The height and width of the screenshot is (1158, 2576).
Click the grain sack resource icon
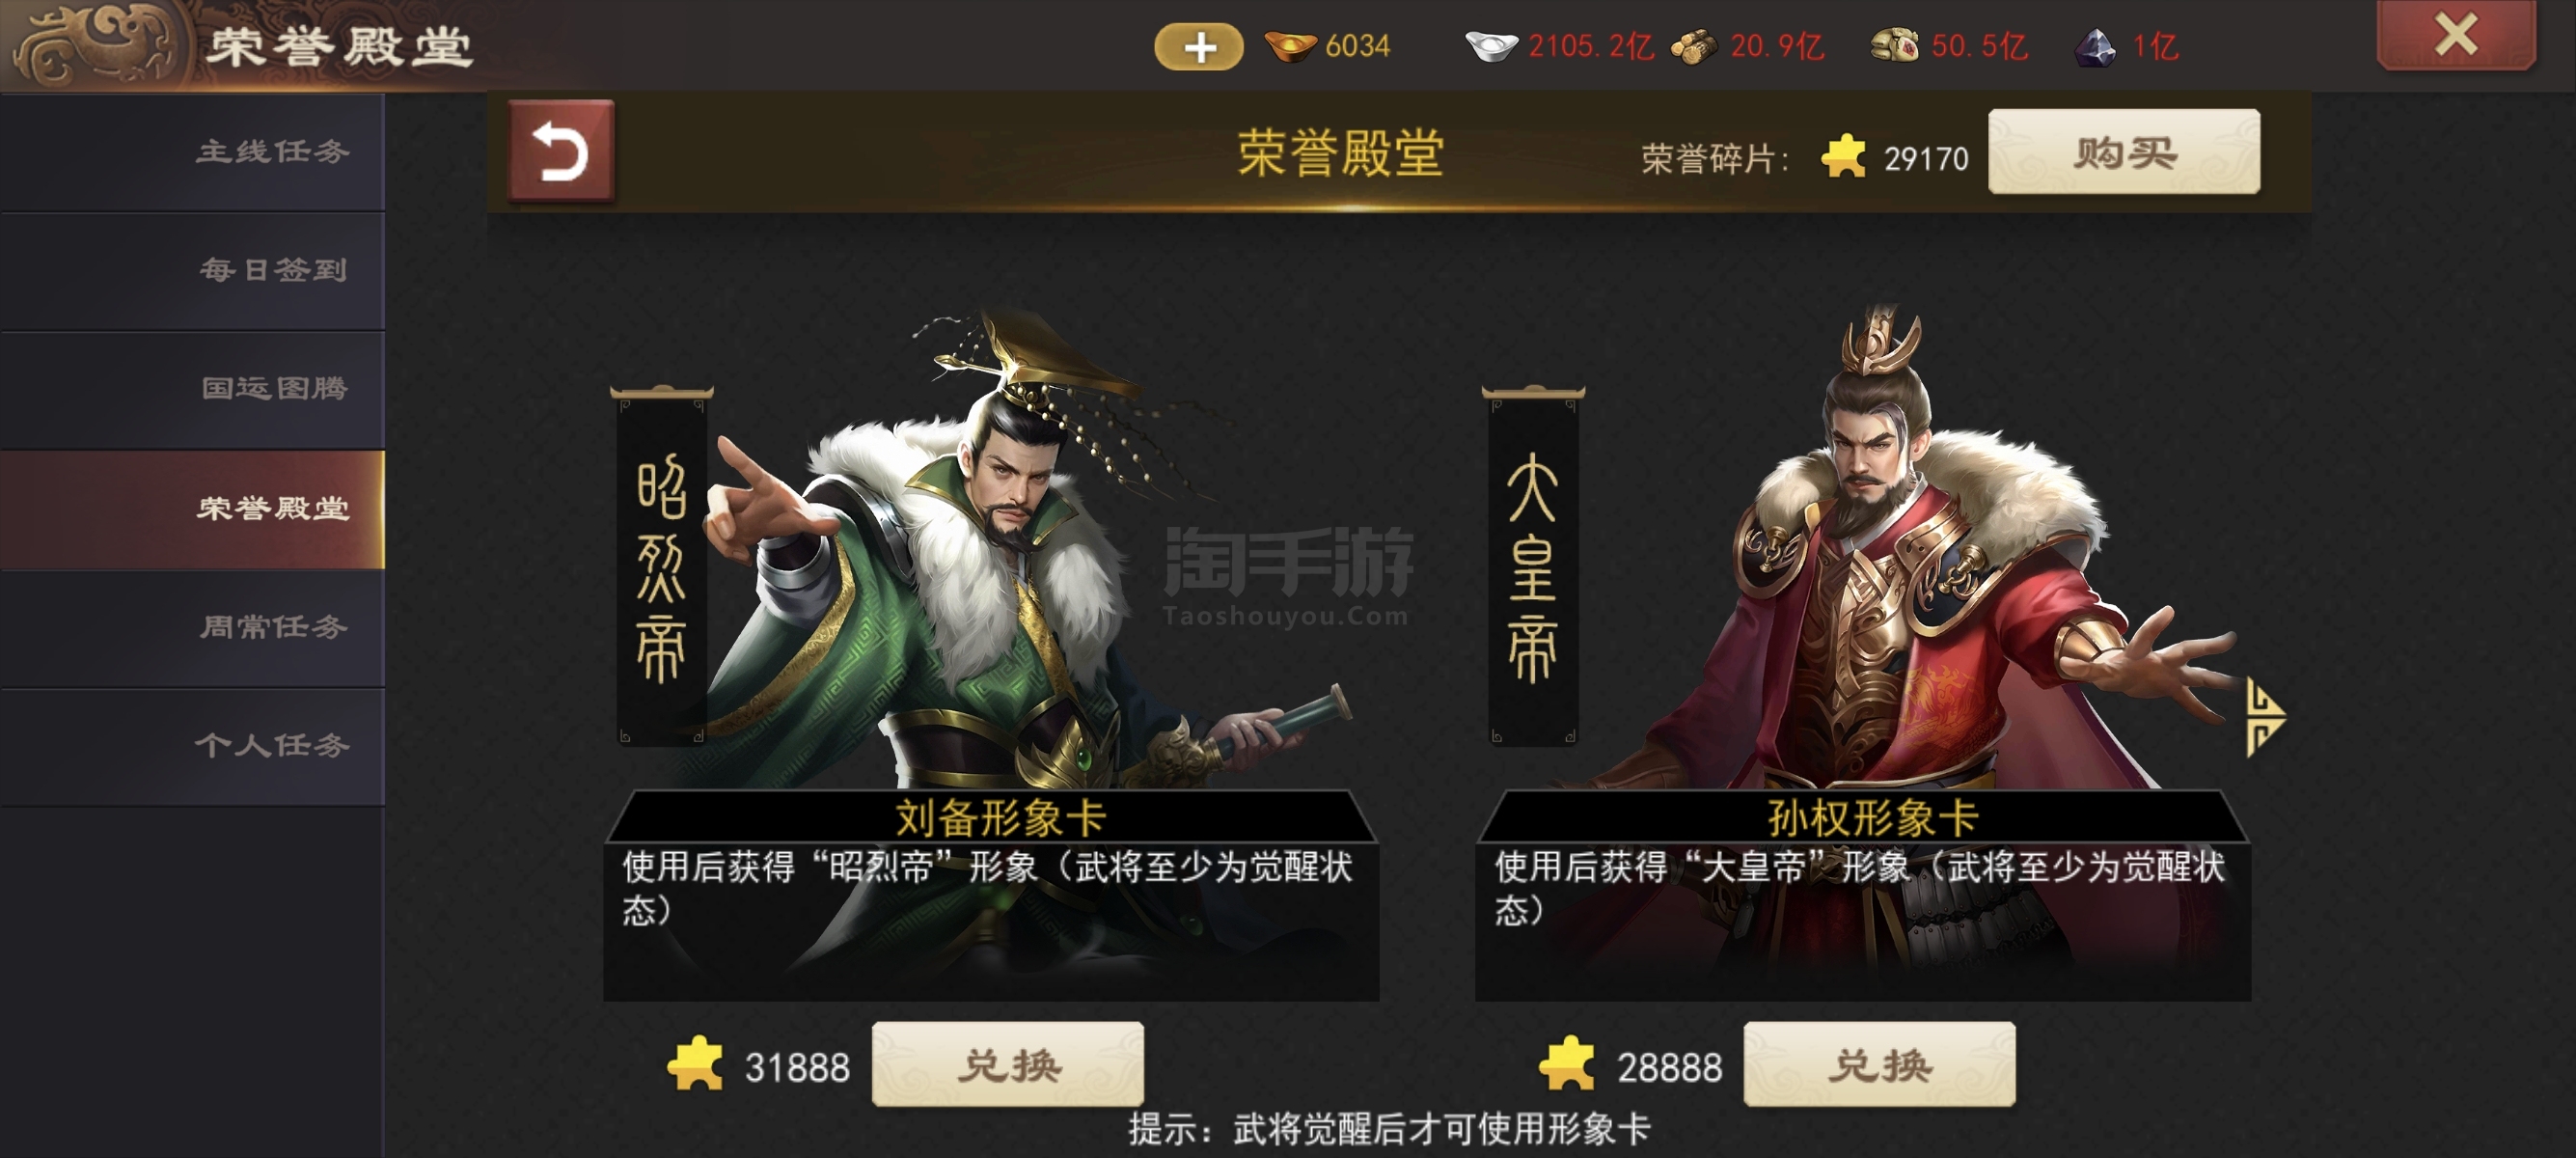[x=1894, y=46]
